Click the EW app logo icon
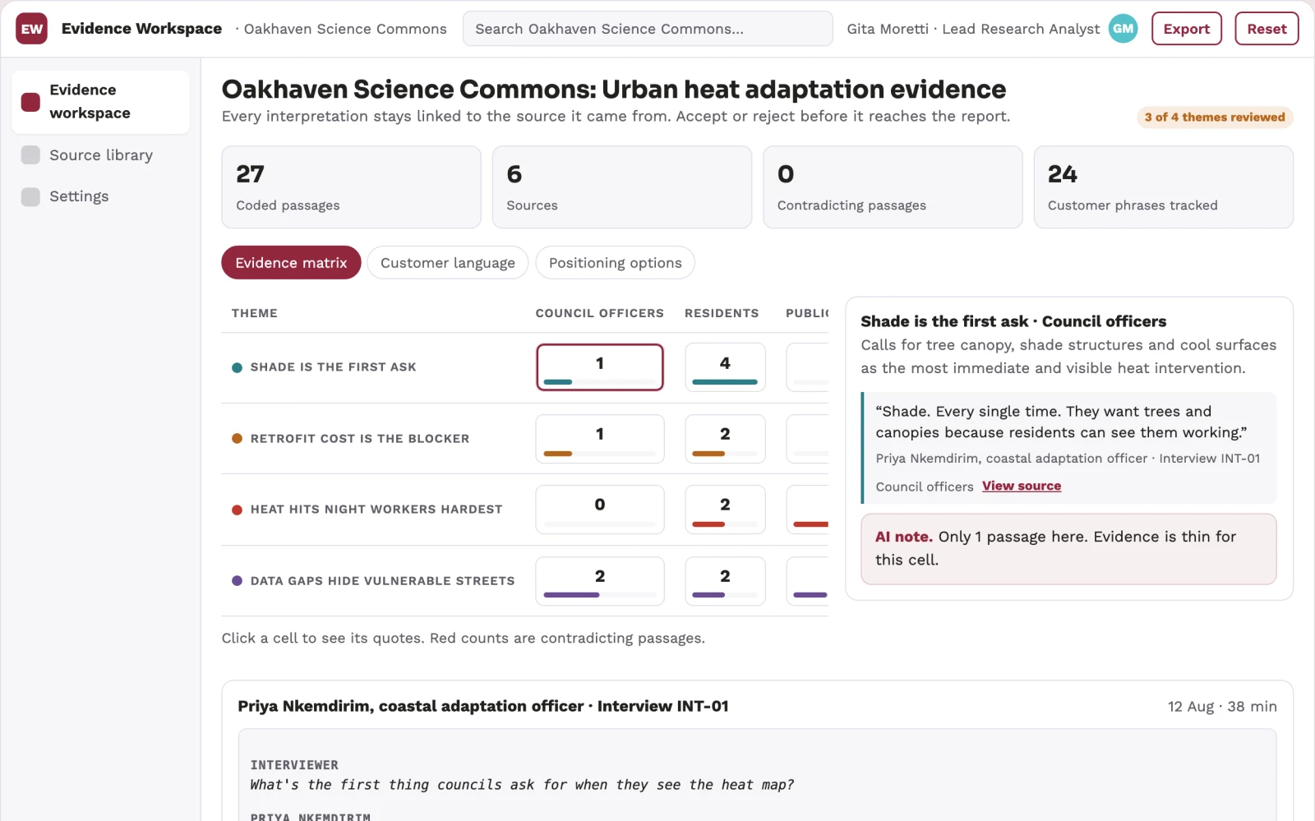The height and width of the screenshot is (821, 1315). (x=31, y=29)
